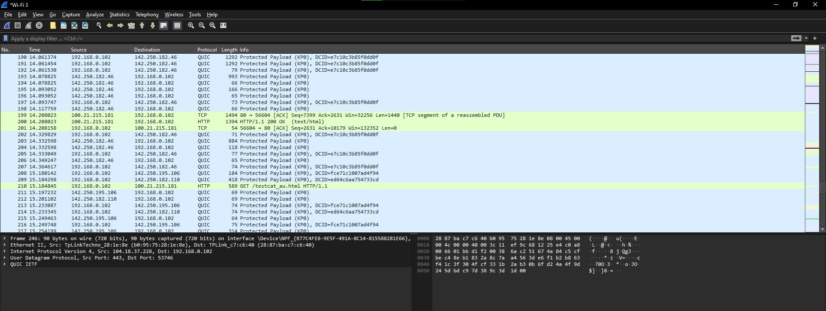Open the Help menu
Image resolution: width=826 pixels, height=311 pixels.
[x=212, y=15]
